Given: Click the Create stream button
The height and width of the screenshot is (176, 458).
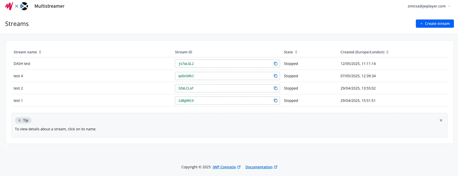Looking at the screenshot, I should [x=435, y=24].
